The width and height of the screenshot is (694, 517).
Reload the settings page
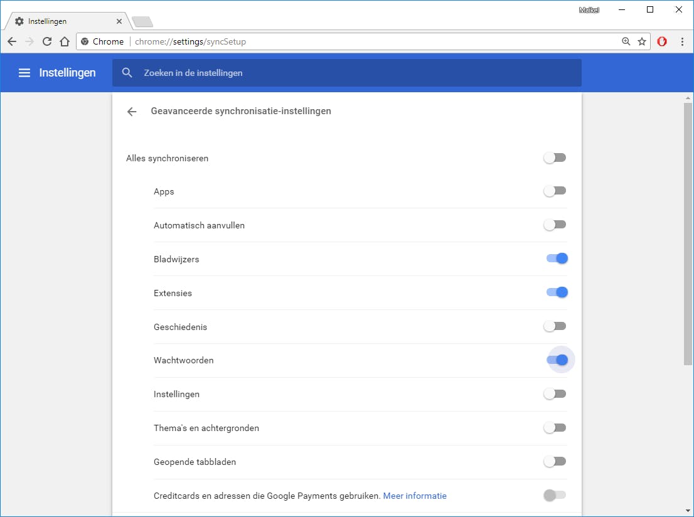point(47,41)
